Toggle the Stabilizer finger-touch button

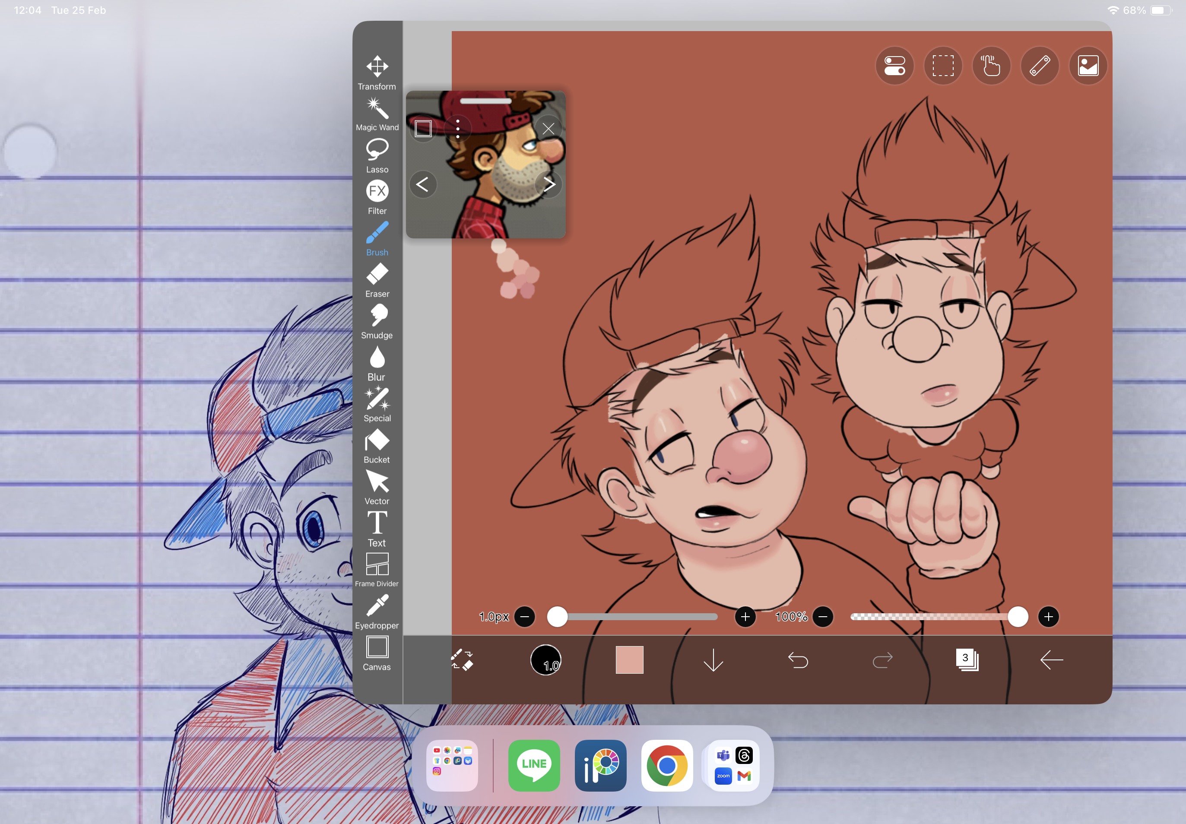[x=991, y=66]
